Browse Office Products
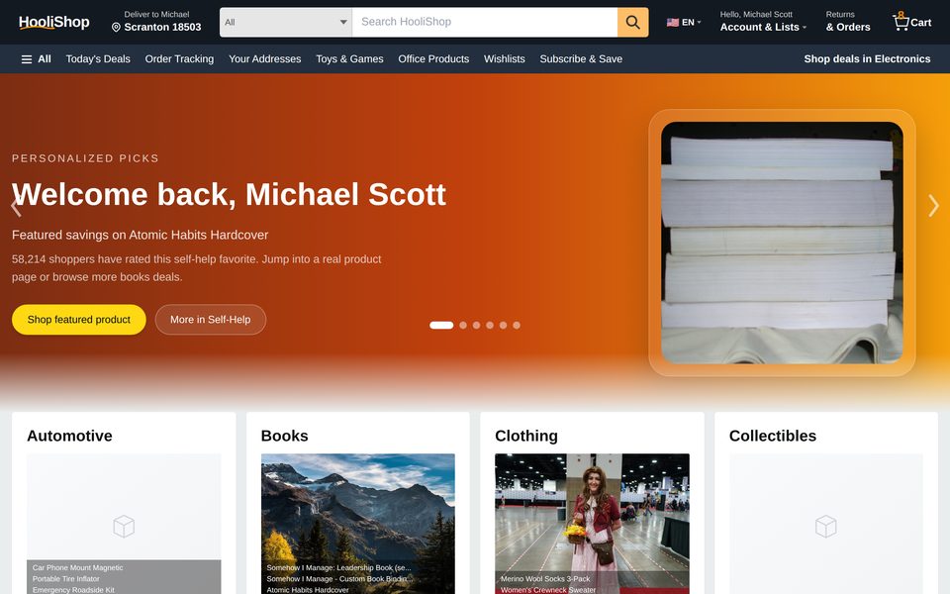The height and width of the screenshot is (594, 950). [x=433, y=58]
